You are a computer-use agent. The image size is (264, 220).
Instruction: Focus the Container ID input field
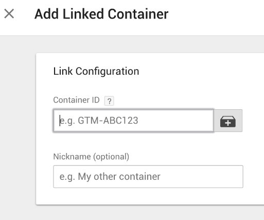click(134, 121)
